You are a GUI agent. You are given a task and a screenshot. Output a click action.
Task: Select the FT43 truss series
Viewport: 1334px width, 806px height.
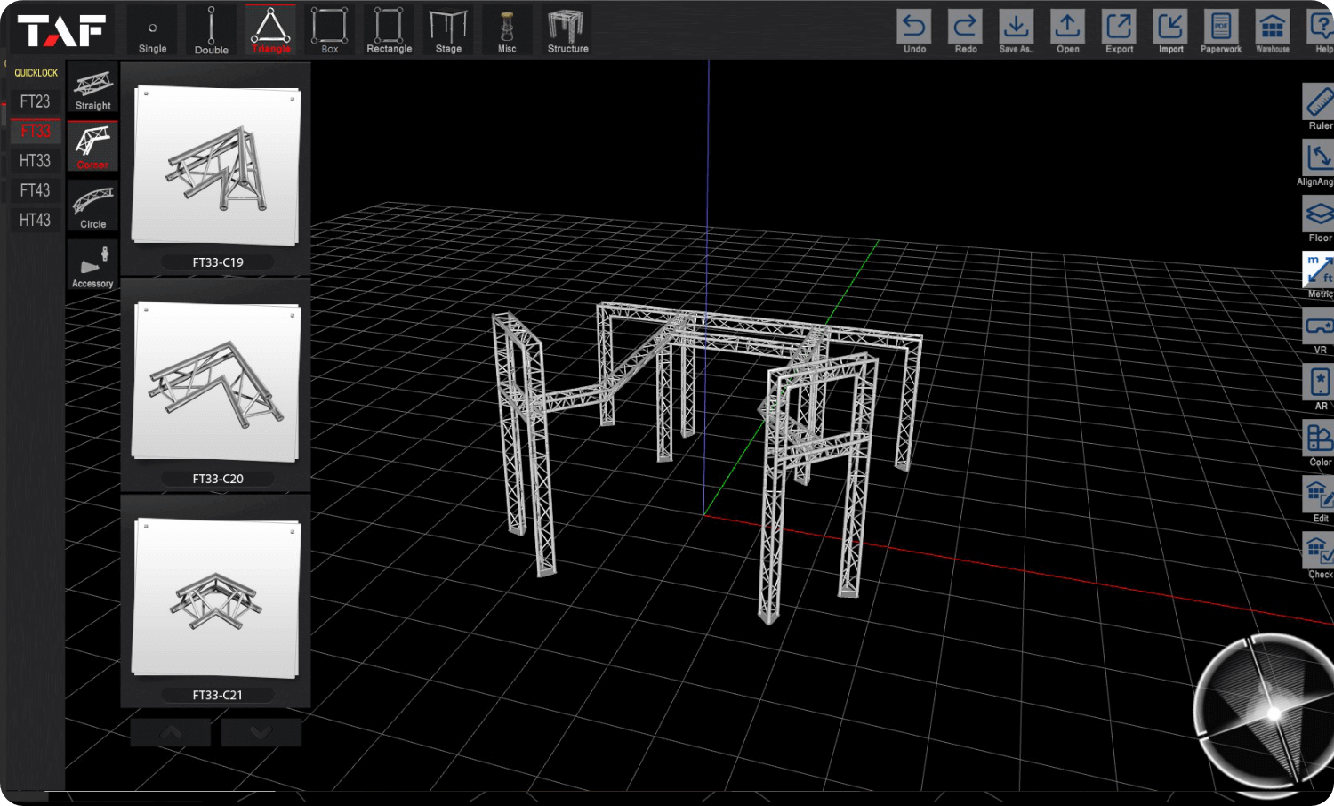(x=35, y=189)
